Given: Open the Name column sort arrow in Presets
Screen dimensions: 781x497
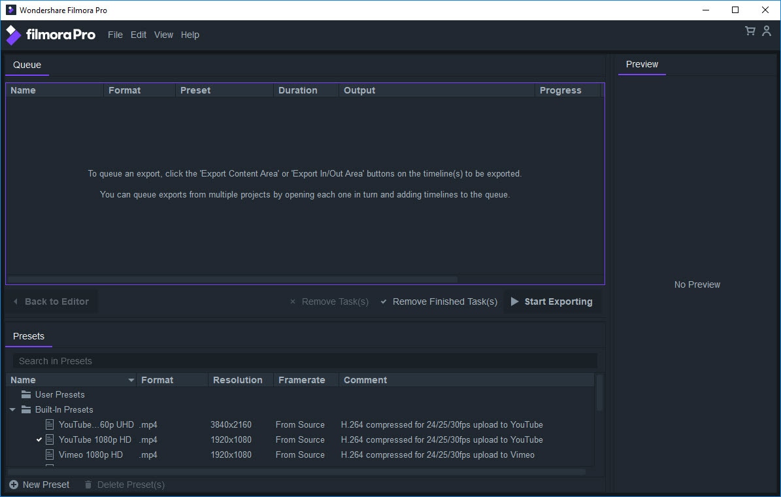Looking at the screenshot, I should coord(131,380).
